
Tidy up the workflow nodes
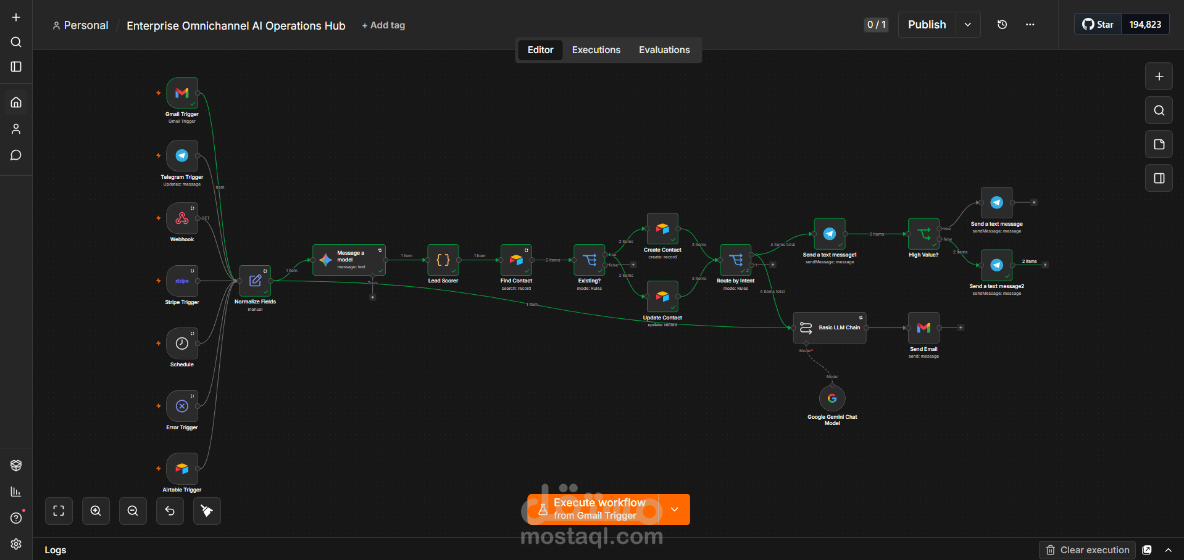tap(207, 511)
